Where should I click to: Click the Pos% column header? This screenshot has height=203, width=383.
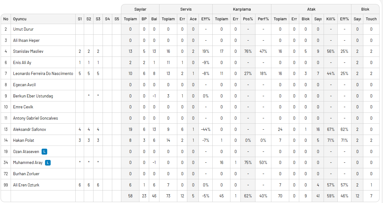pyautogui.click(x=248, y=19)
